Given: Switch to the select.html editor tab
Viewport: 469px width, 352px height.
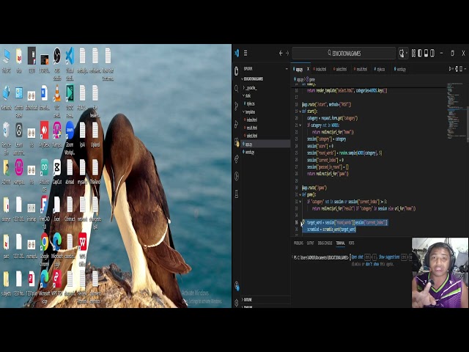Looking at the screenshot, I should click(340, 69).
